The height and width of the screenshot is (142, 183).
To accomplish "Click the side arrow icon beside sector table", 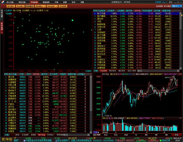I will pyautogui.click(x=182, y=15).
